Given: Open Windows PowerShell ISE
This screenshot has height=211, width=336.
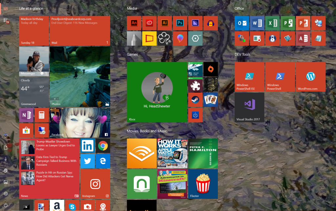Looking at the screenshot, I should 249,76.
